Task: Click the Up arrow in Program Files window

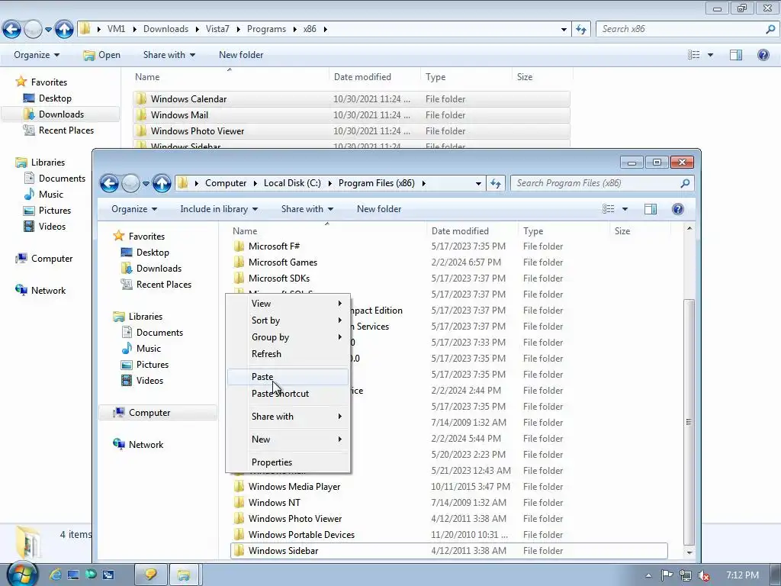Action: (162, 183)
